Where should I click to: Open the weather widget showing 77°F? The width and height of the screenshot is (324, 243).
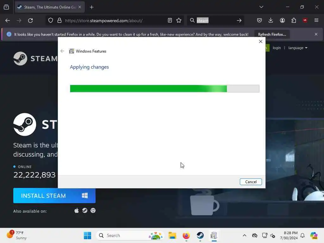16,235
